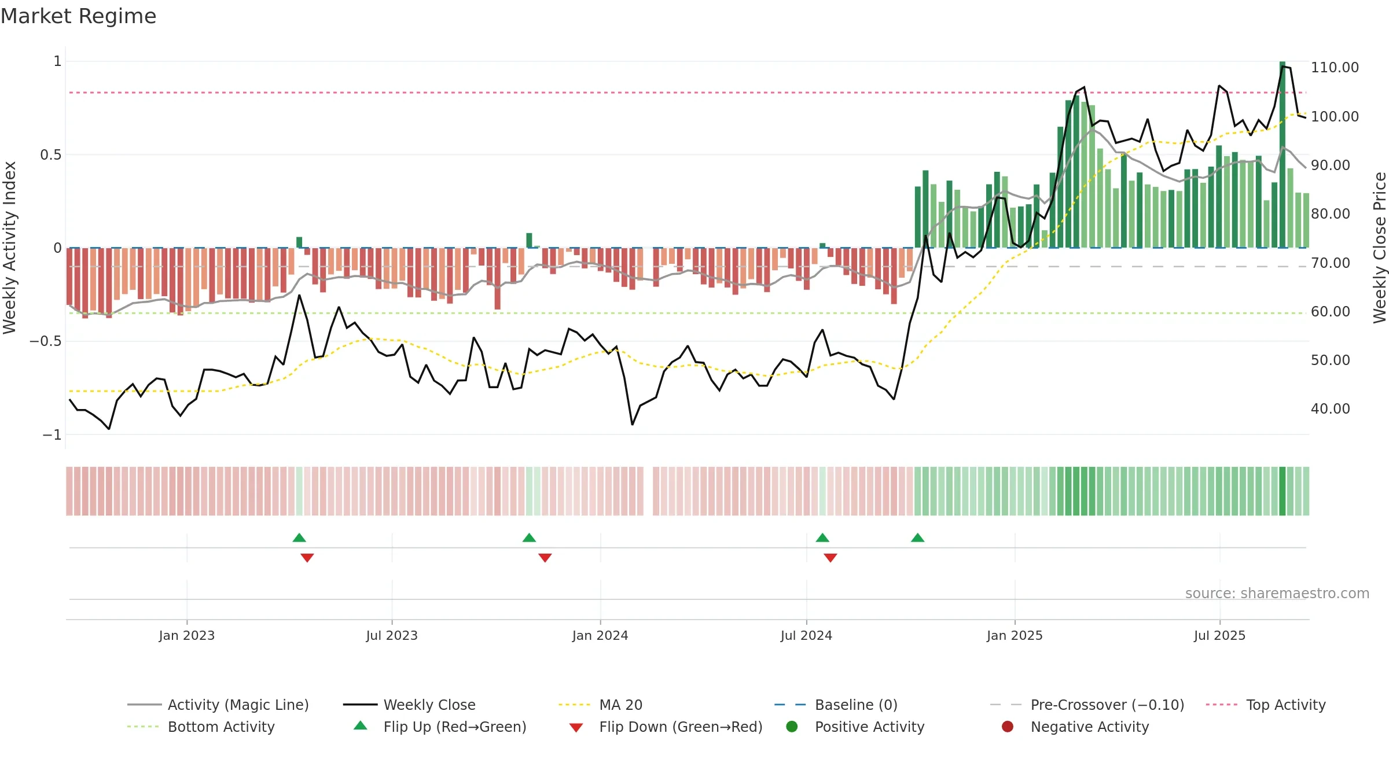Click the Weekly Activity Index axis title
The height and width of the screenshot is (781, 1389).
click(x=10, y=248)
